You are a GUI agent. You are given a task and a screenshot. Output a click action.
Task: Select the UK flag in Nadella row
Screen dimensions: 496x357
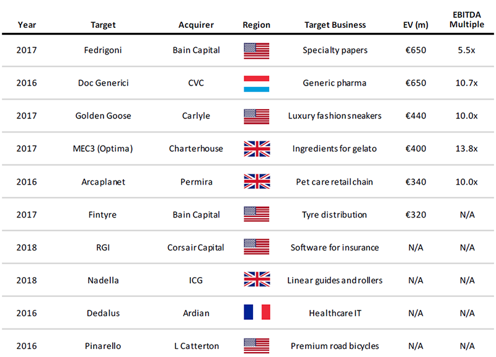[257, 280]
